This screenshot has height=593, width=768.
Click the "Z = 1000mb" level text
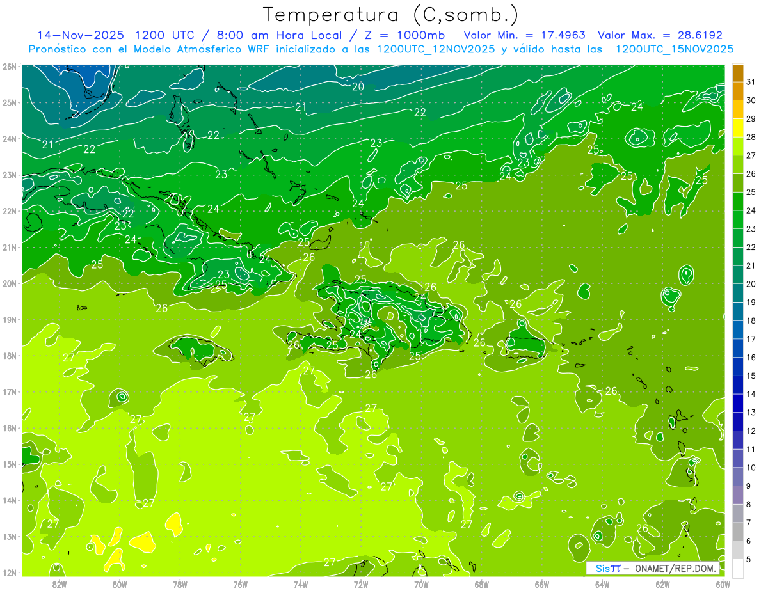404,35
